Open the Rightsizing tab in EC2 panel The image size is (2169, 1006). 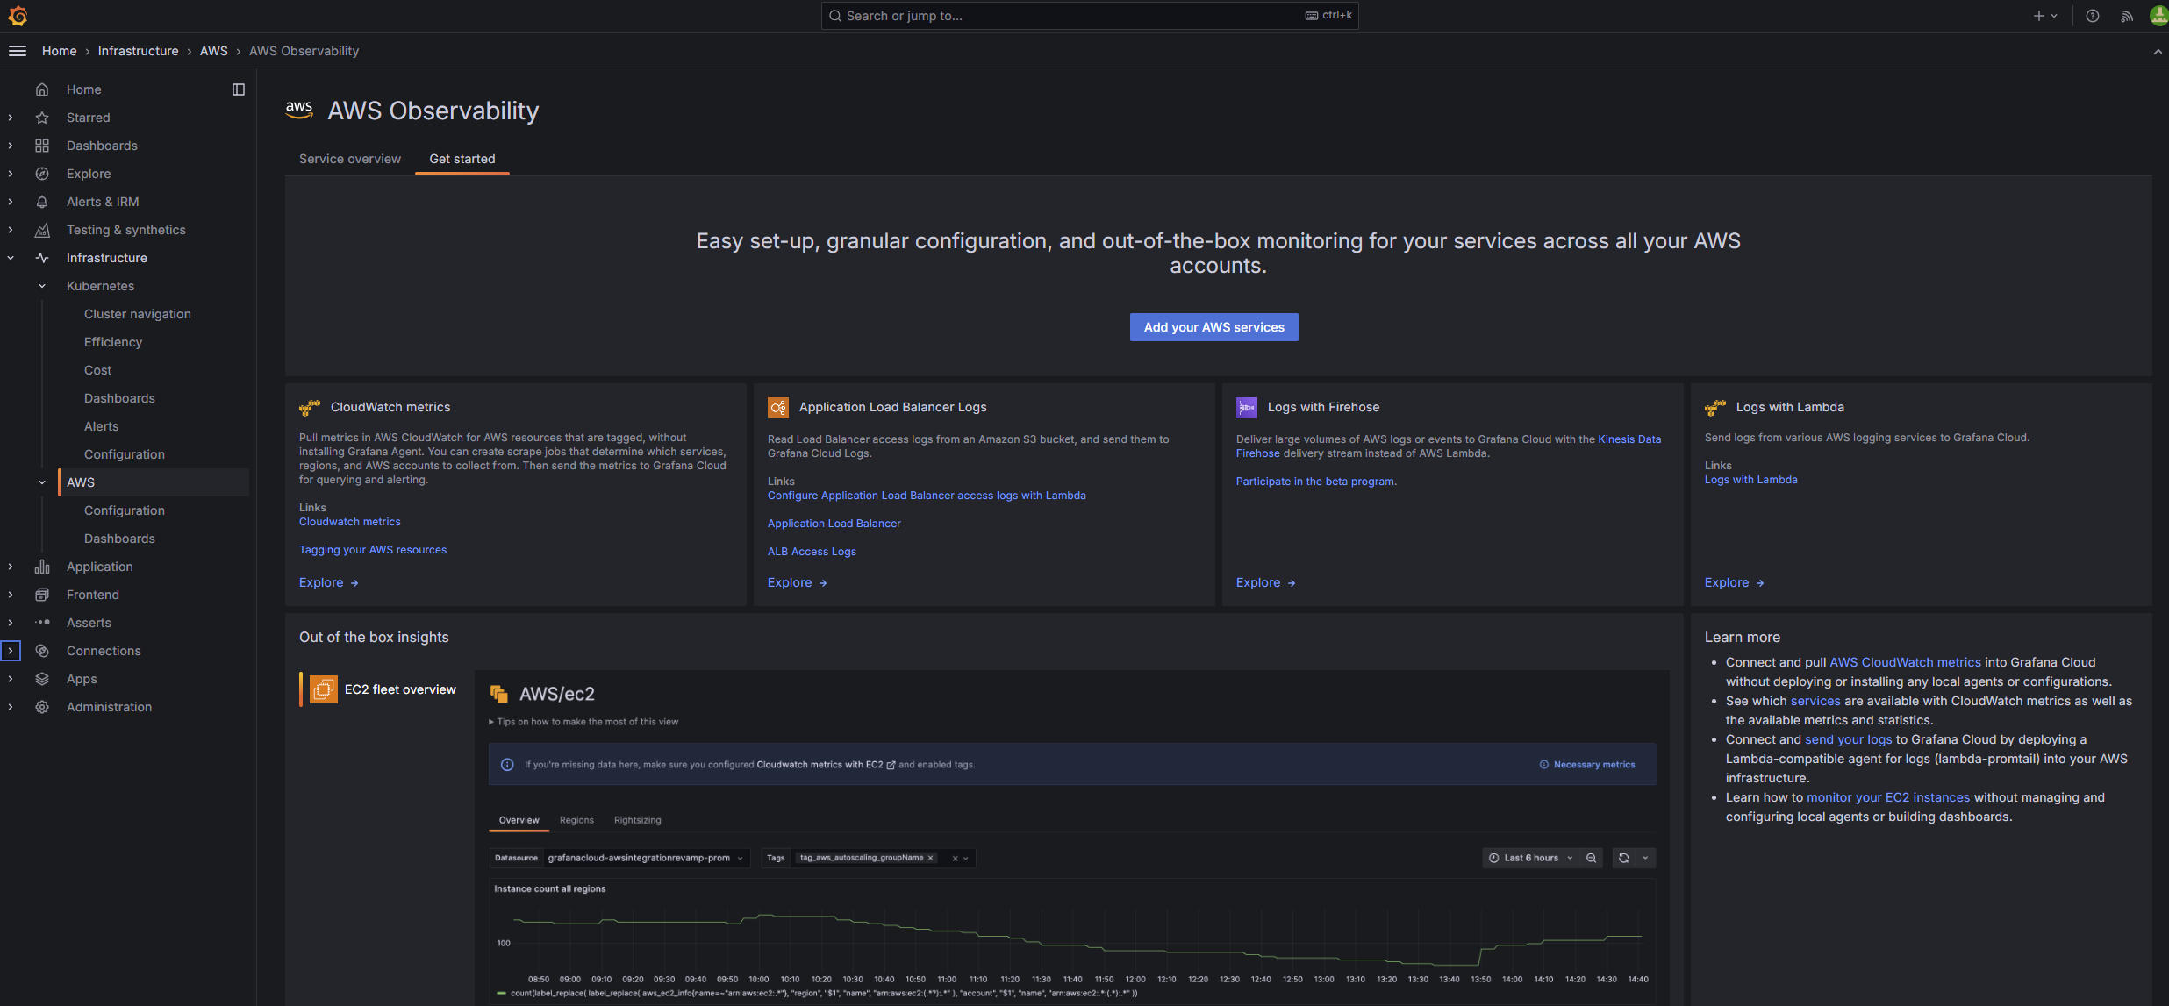coord(637,820)
